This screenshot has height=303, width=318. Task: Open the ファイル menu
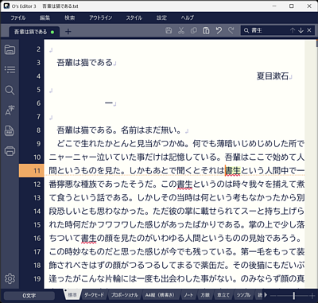point(18,17)
